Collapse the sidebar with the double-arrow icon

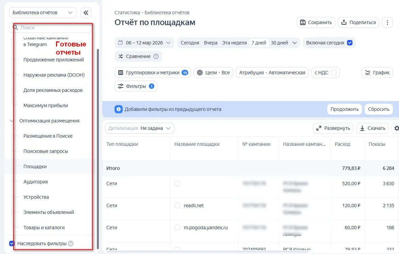(x=86, y=13)
